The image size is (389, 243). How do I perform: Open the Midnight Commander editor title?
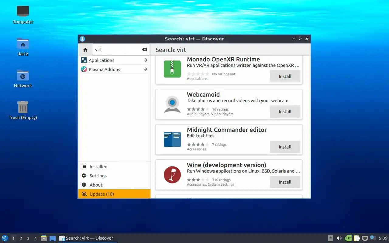pyautogui.click(x=227, y=130)
